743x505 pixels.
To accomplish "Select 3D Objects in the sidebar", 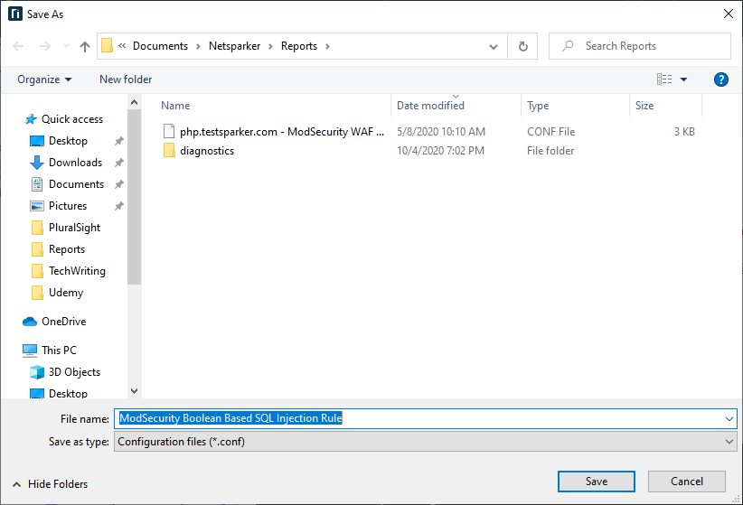I will 74,372.
